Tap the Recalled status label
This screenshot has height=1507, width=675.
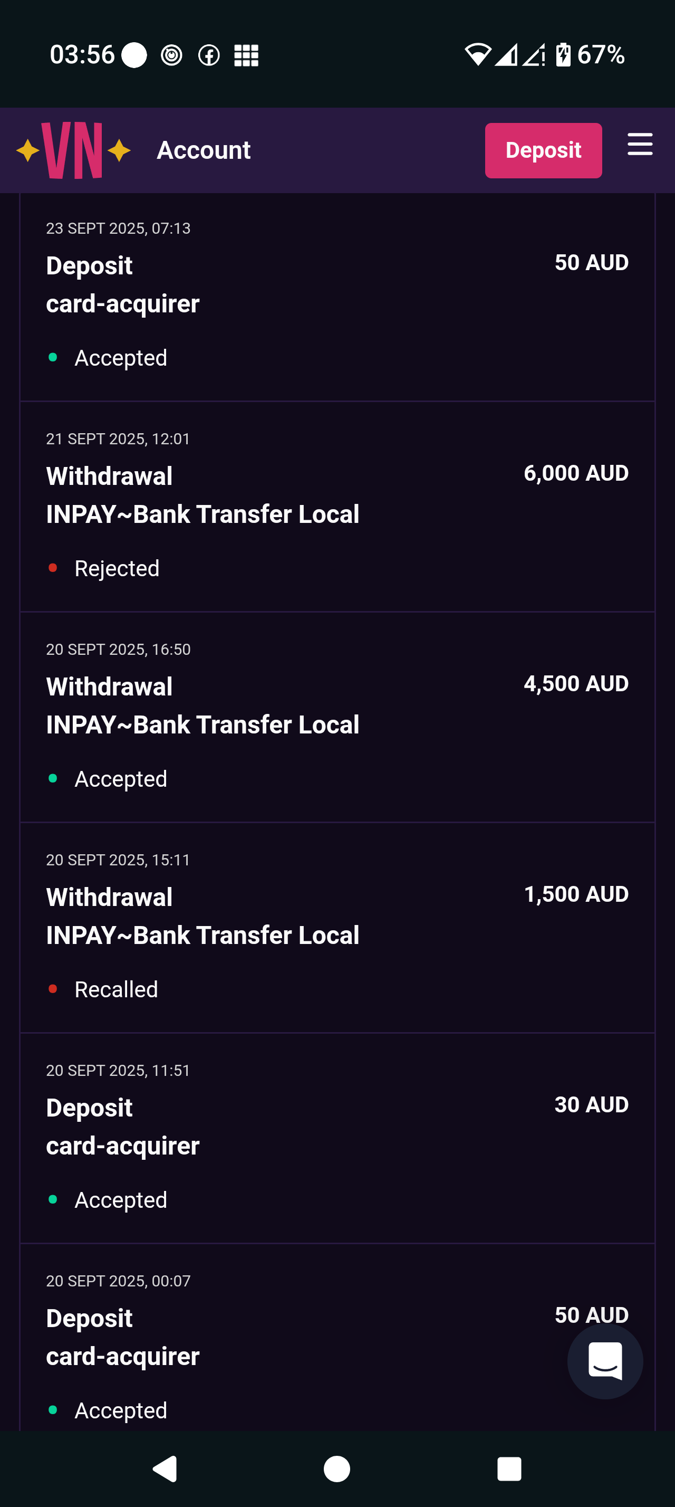point(117,990)
